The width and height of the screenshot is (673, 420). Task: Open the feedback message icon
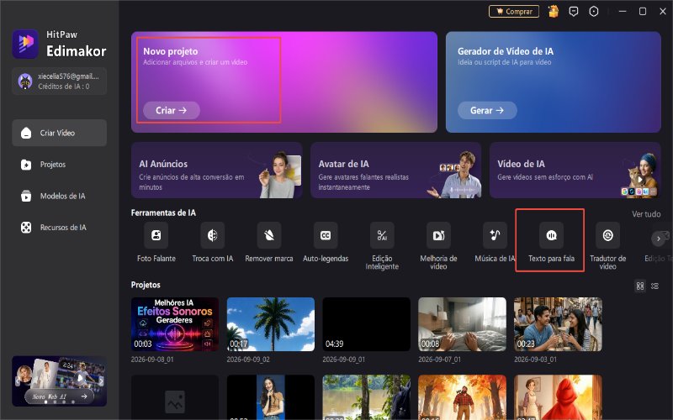pos(574,12)
